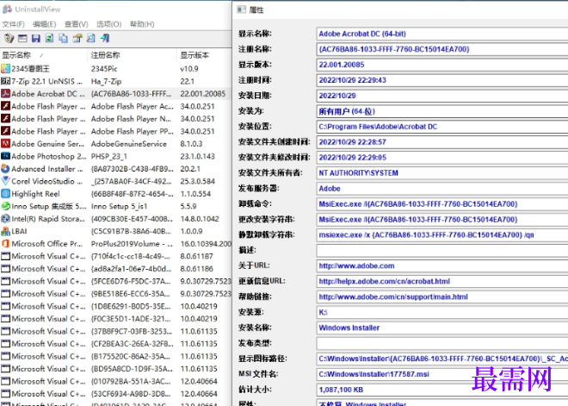Click the Adobe Acrobat DC row icon

click(x=5, y=94)
